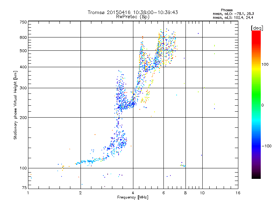Viewport: 280px width, 210px height.
Task: Click the colorbar tick label '-100'
Action: point(266,146)
